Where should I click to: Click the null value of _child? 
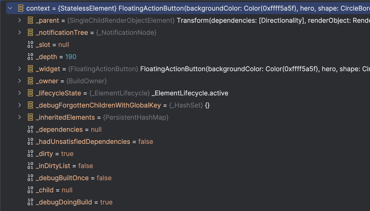point(67,190)
